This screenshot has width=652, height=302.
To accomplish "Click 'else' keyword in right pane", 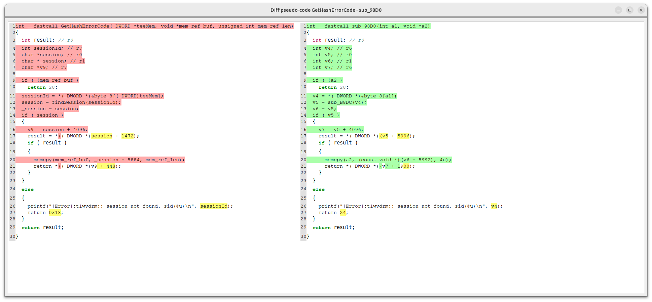I will pyautogui.click(x=319, y=189).
